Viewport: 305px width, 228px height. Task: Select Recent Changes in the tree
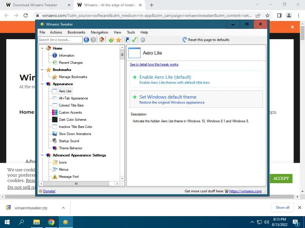[x=71, y=63]
